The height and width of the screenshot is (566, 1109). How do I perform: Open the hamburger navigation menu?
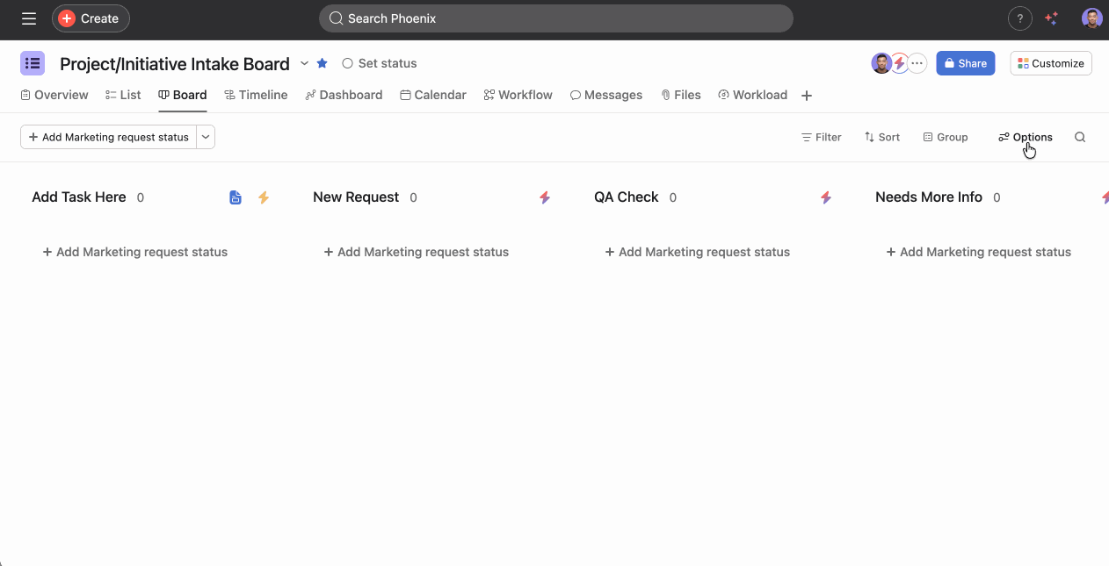coord(29,18)
